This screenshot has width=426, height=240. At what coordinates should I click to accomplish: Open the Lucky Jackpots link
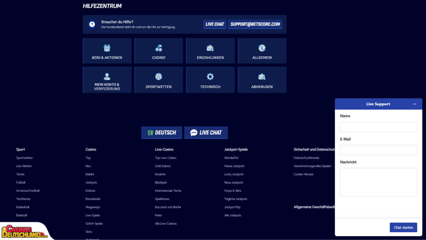pos(234,174)
